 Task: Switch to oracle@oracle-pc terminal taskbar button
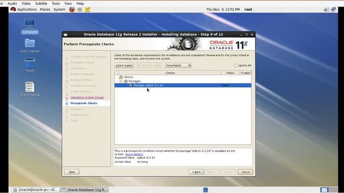point(35,190)
